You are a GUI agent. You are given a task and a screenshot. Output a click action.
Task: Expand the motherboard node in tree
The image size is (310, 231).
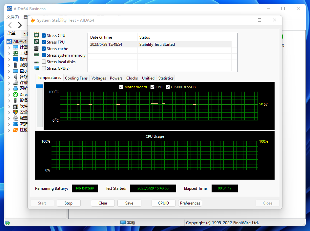pos(9,53)
